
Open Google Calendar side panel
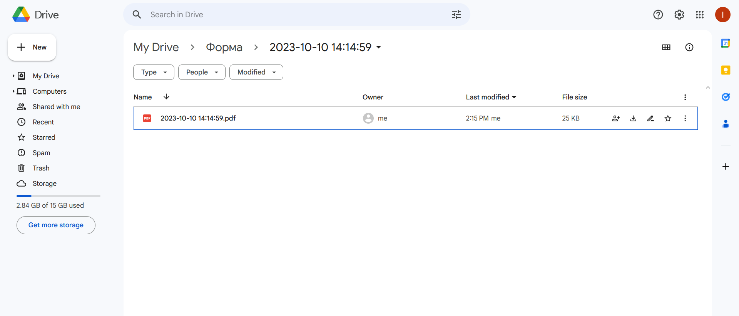(x=726, y=43)
